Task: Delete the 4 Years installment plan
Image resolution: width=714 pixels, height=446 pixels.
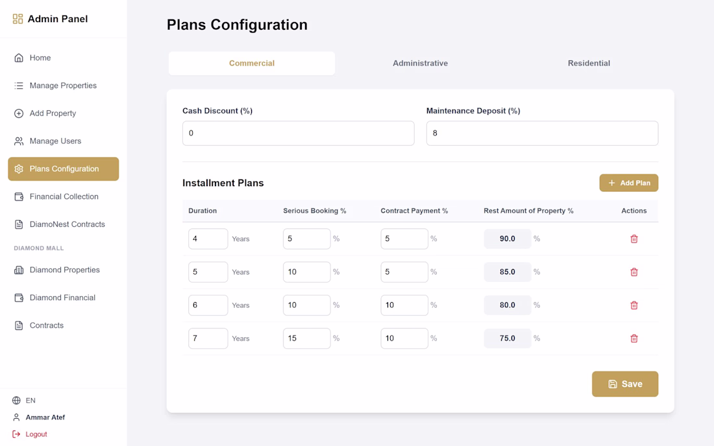Action: click(x=634, y=239)
